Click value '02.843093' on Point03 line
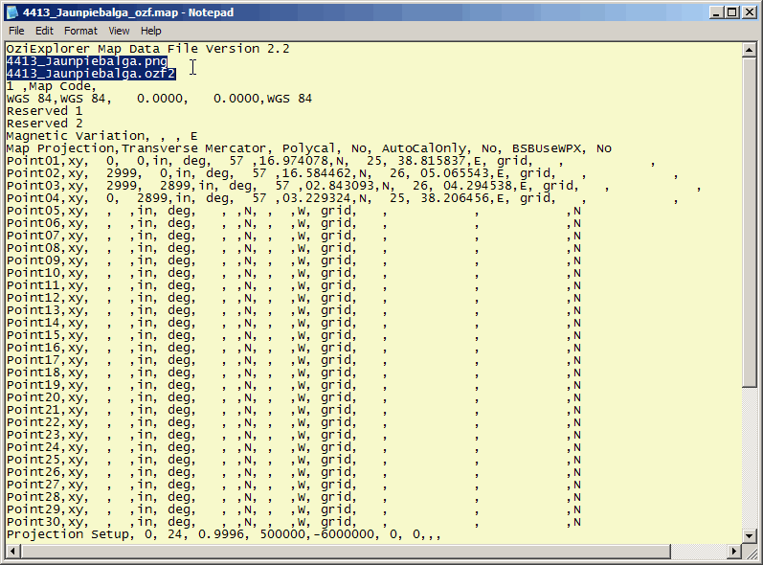This screenshot has width=763, height=565. tap(339, 186)
